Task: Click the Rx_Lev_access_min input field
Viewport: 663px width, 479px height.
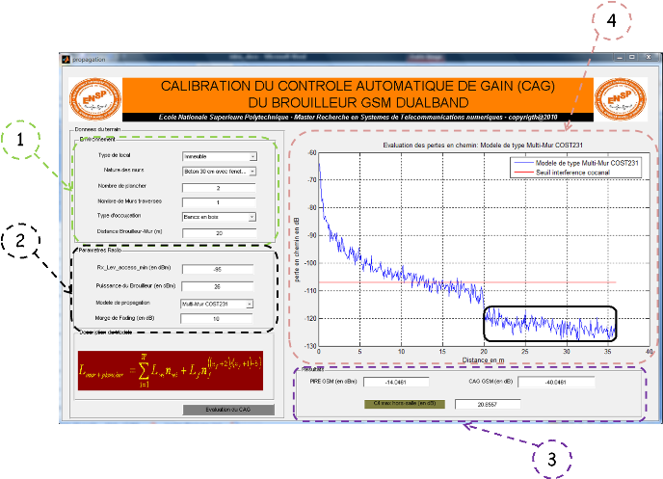Action: coord(218,269)
